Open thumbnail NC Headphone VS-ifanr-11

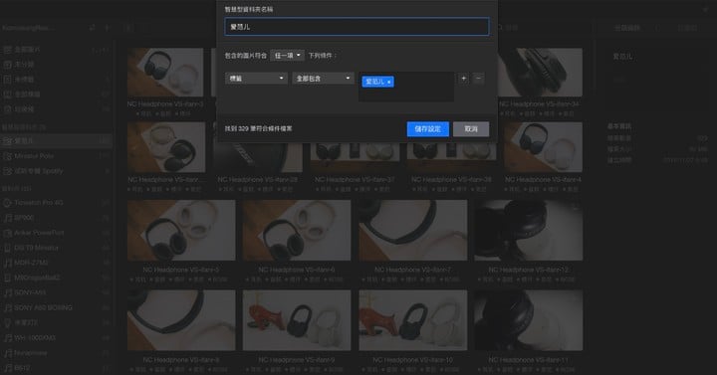(x=529, y=320)
